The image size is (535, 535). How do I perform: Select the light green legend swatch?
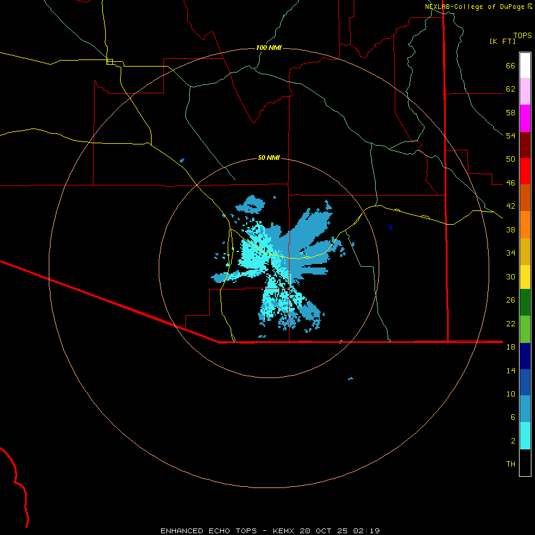click(x=525, y=329)
